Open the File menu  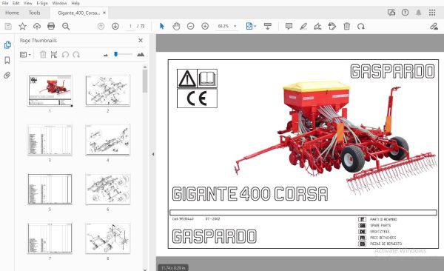tap(5, 3)
